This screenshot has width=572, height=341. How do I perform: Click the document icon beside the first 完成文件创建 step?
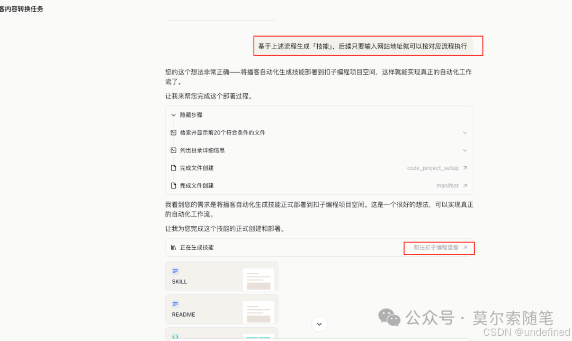point(173,168)
